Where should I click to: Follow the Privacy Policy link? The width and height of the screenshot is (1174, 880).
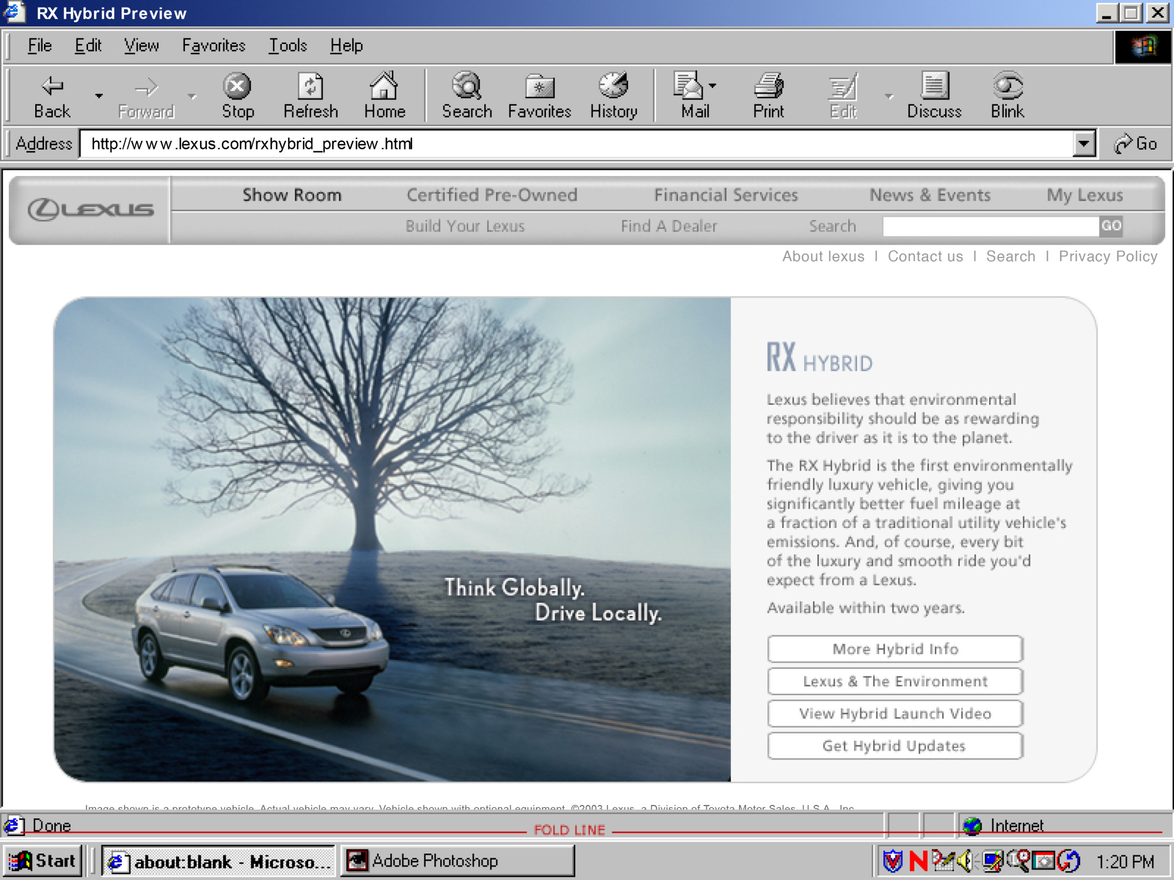[1108, 256]
